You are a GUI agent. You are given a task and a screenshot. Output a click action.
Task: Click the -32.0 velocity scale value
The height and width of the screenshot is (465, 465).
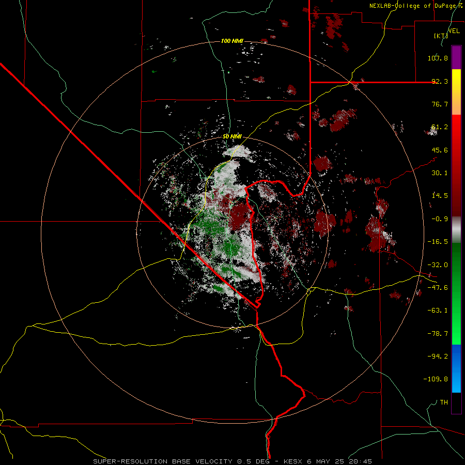[438, 265]
